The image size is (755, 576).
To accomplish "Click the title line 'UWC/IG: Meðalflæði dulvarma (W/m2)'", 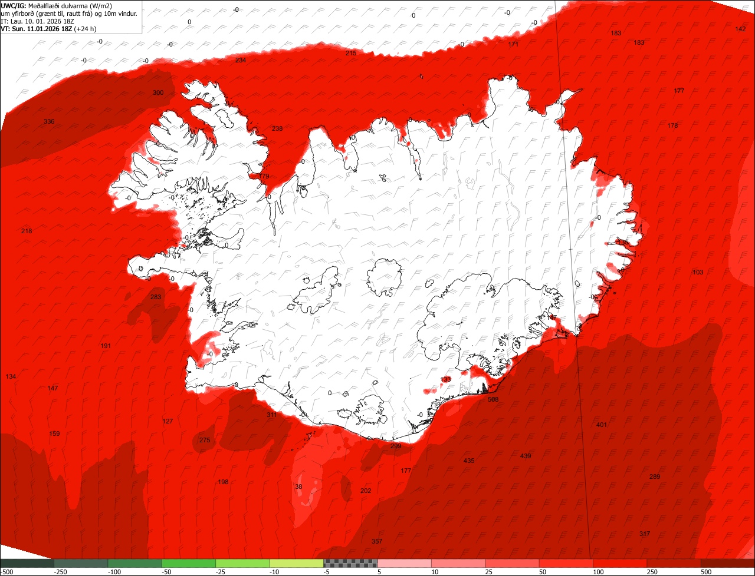I will (x=57, y=6).
